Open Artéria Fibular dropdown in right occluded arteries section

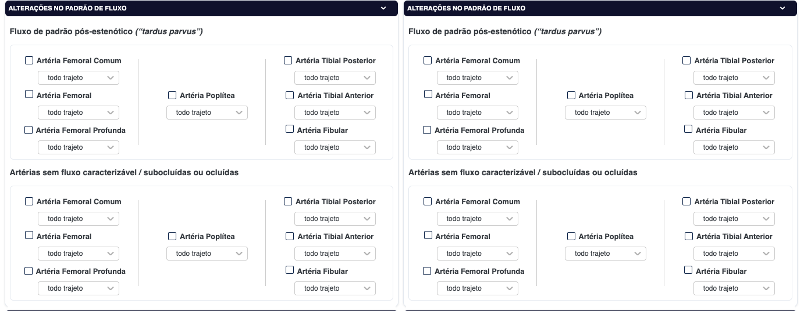pos(734,288)
